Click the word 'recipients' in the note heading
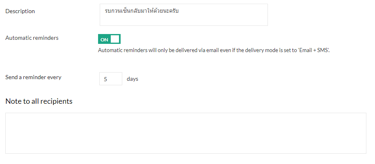Viewport: 375px width, 164px height. [x=57, y=101]
